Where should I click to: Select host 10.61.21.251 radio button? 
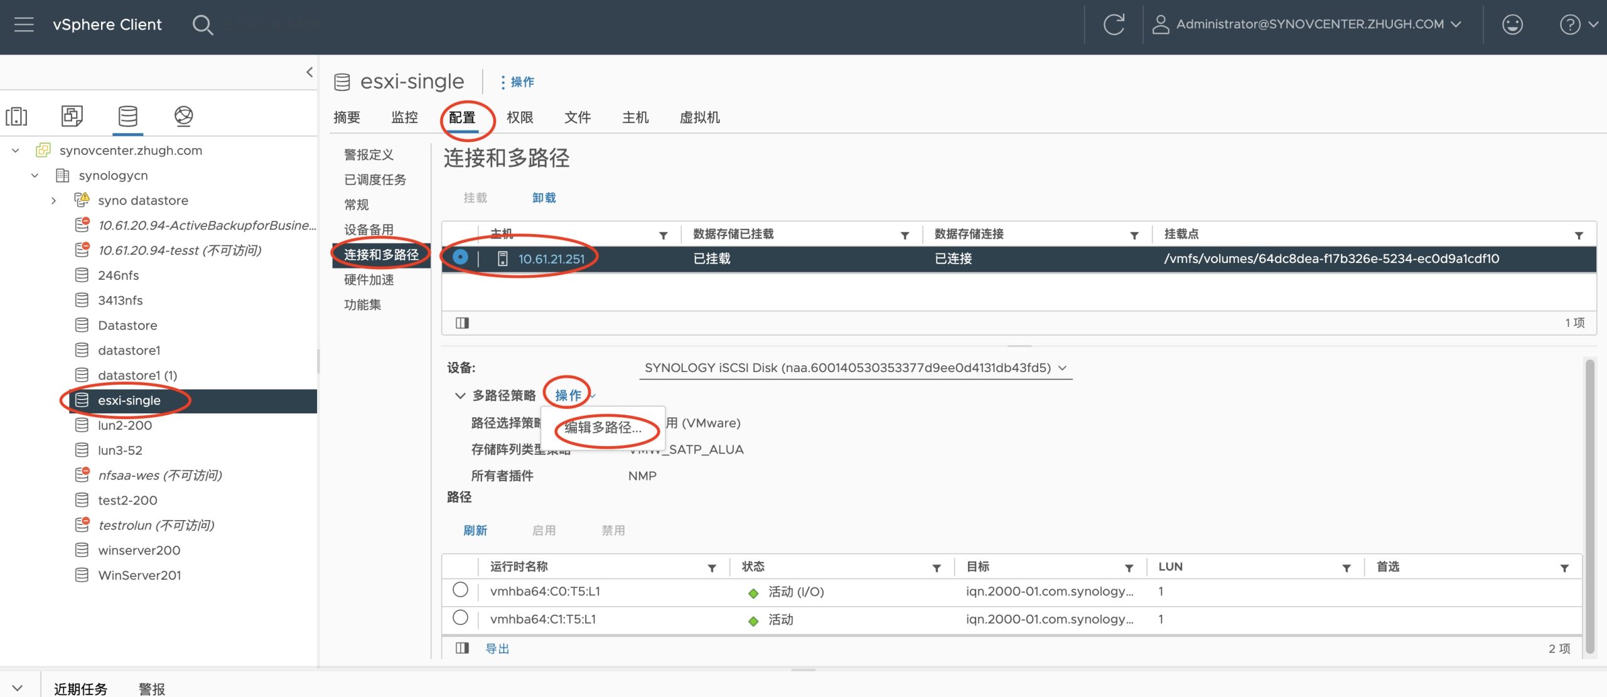coord(460,257)
